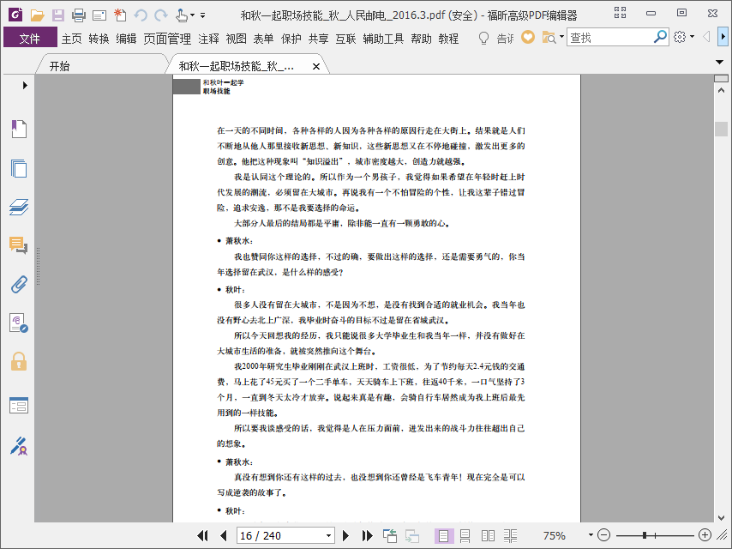
Task: Open the zoom percentage dropdown
Action: point(591,535)
